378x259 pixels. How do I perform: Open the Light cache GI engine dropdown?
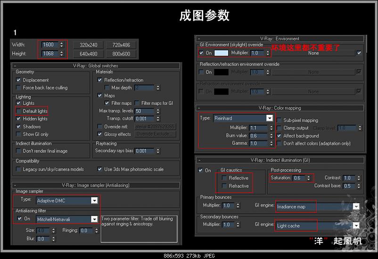[x=318, y=226]
